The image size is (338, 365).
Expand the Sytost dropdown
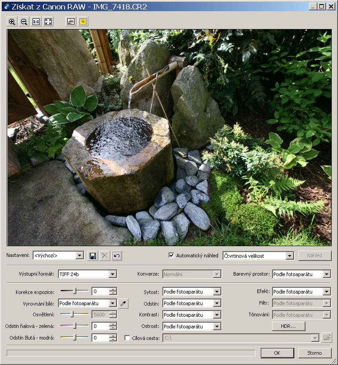pyautogui.click(x=217, y=292)
